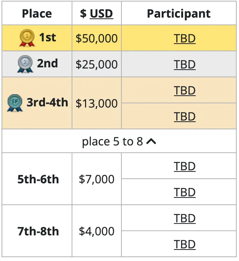Screen dimensions: 239x261
Task: Click the Participant column header
Action: (179, 13)
